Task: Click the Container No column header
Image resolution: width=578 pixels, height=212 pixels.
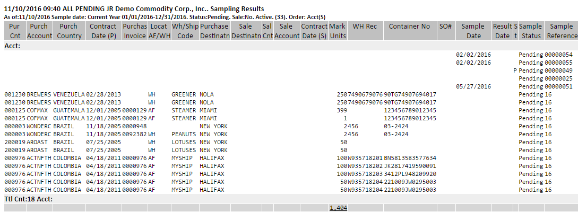Action: tap(410, 31)
